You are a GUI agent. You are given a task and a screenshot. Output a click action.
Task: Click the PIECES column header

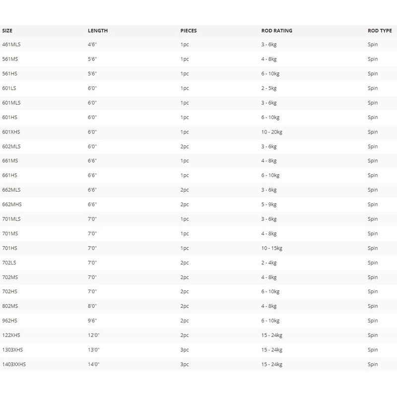pyautogui.click(x=189, y=31)
